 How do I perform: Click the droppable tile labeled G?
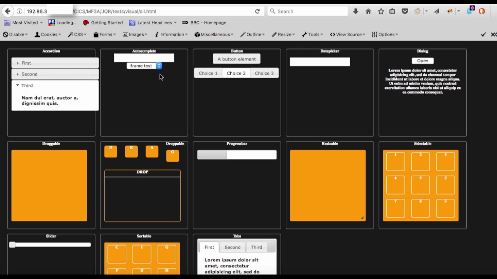tap(173, 156)
